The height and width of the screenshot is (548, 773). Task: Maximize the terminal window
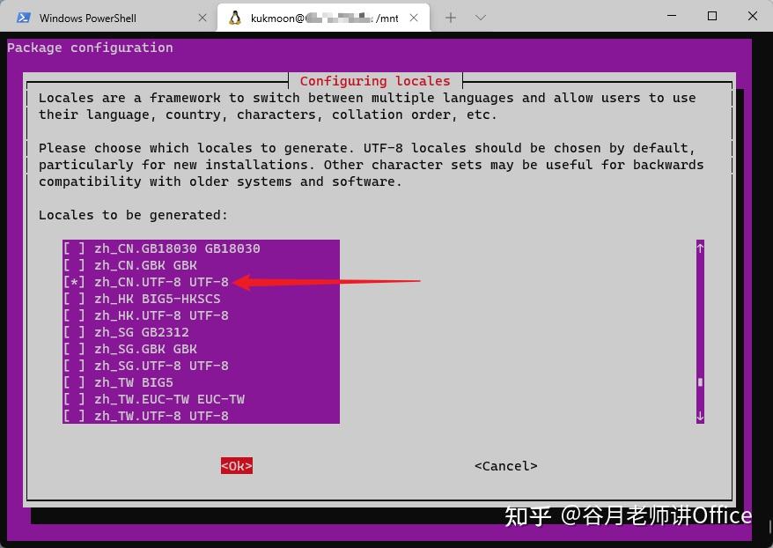click(712, 17)
